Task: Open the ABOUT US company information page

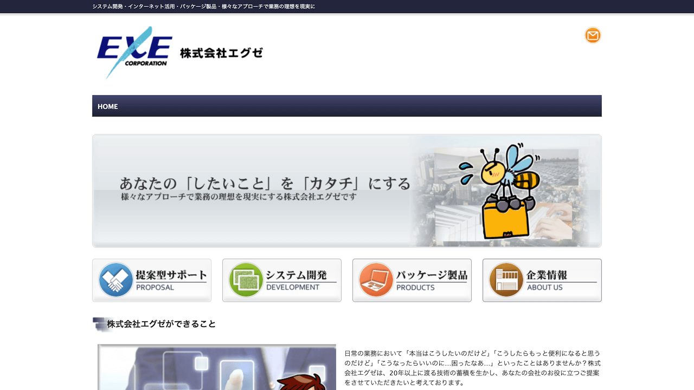Action: pos(542,281)
